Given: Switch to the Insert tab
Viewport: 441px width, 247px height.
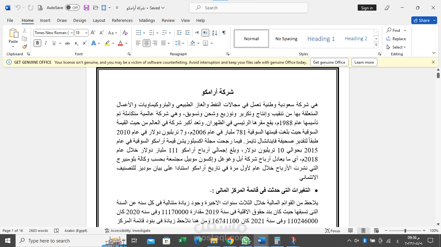Looking at the screenshot, I should coord(45,20).
